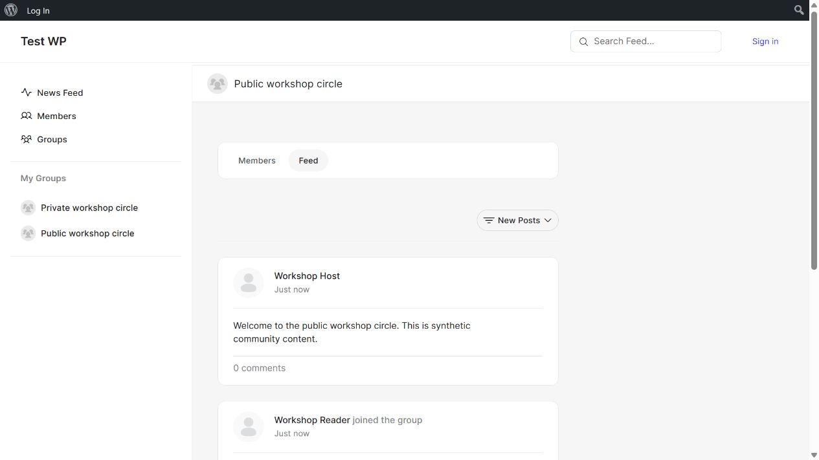Click the Groups icon in sidebar
Screen dimensions: 819x460
click(27, 139)
